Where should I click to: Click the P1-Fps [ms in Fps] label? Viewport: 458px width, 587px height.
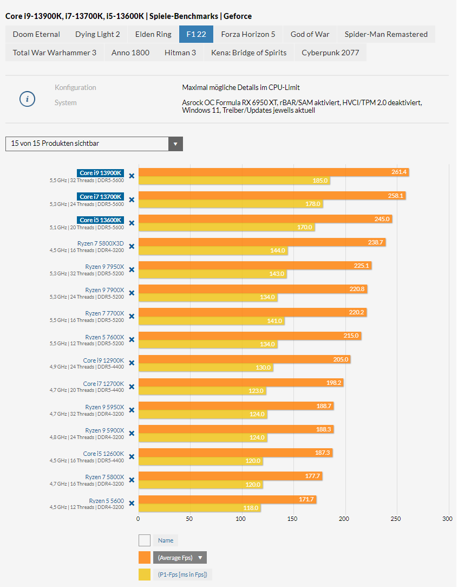tap(182, 575)
